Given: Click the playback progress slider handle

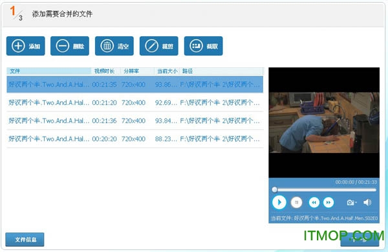Looking at the screenshot, I should click(x=274, y=190).
